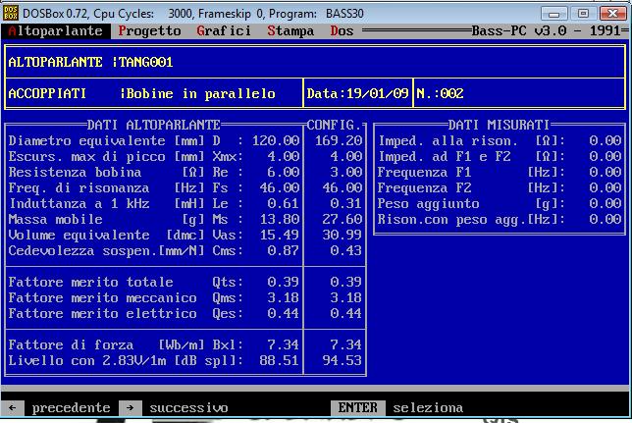Click the 'DATI ALTOPARLANTE' panel heading

(153, 125)
